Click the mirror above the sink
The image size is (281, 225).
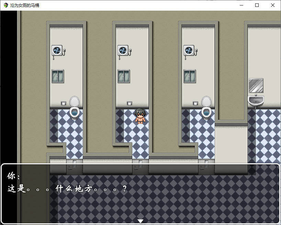coord(256,85)
